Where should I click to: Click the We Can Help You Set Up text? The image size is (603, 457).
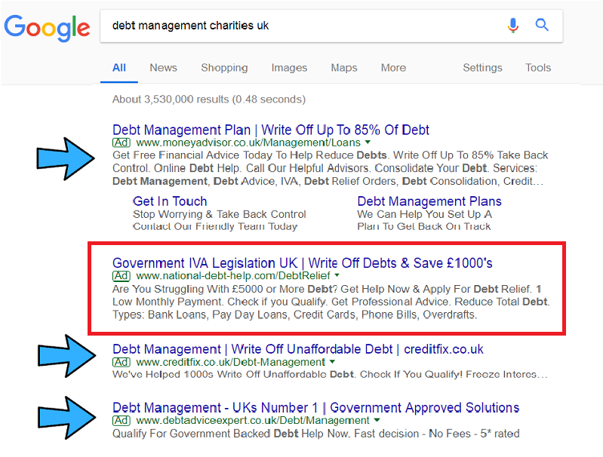pos(425,214)
